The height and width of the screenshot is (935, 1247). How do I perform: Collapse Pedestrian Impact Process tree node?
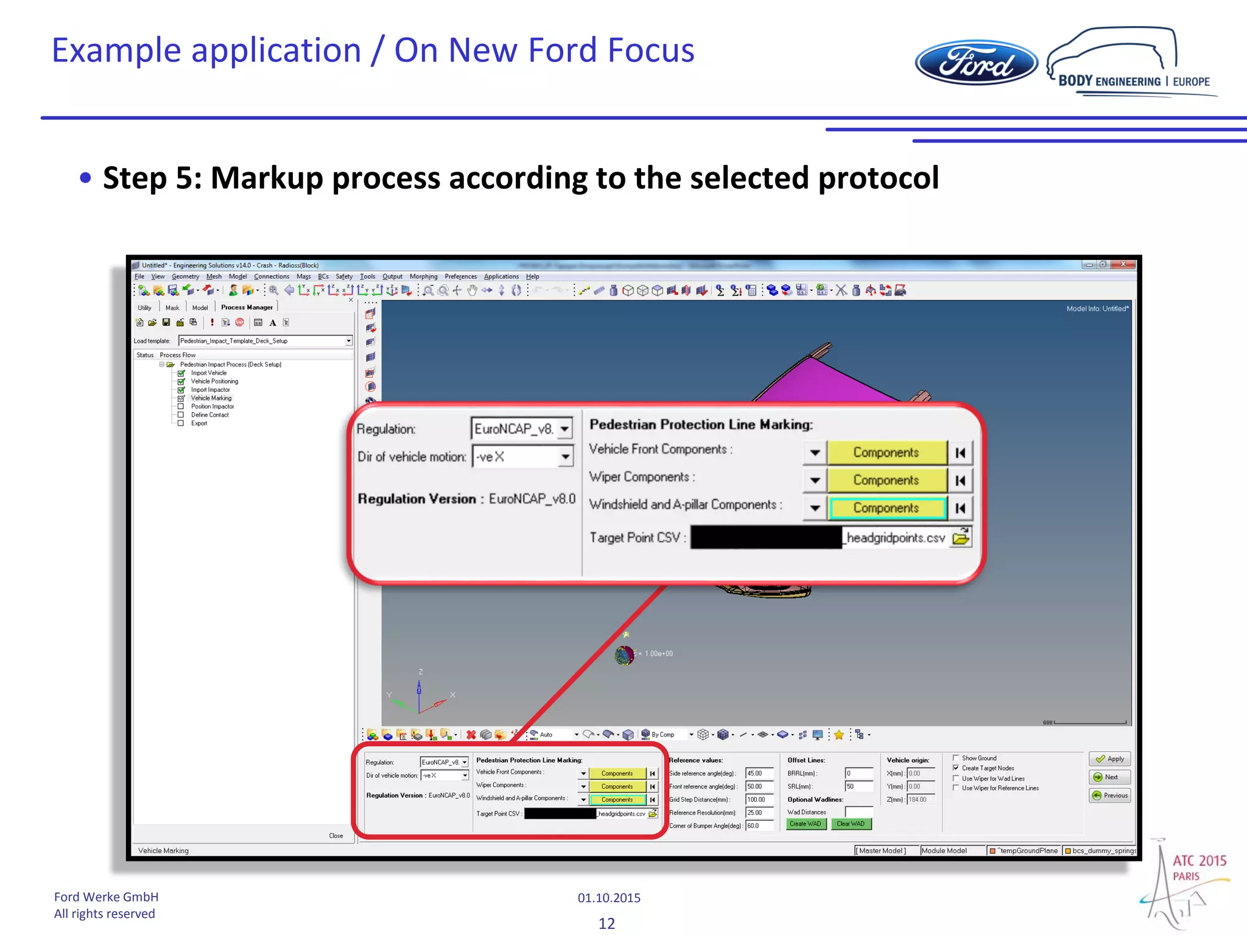[161, 365]
